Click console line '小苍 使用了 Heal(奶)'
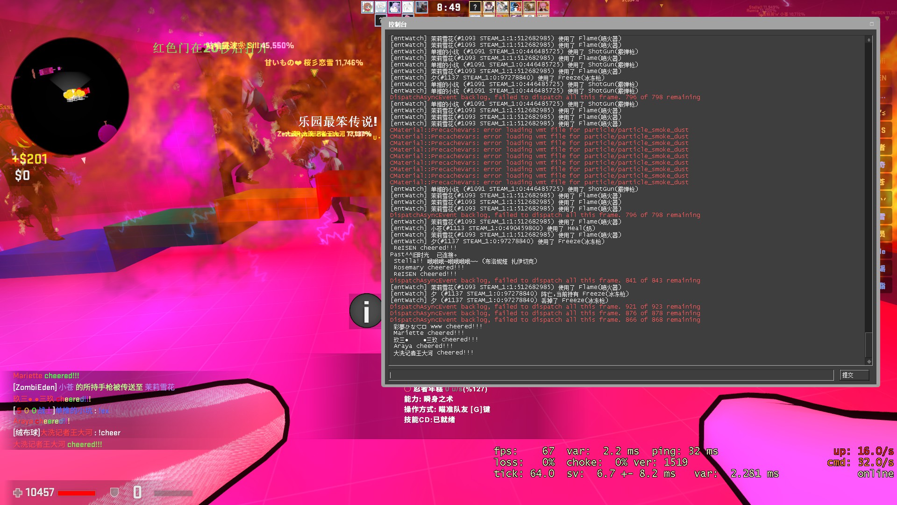 pos(492,228)
